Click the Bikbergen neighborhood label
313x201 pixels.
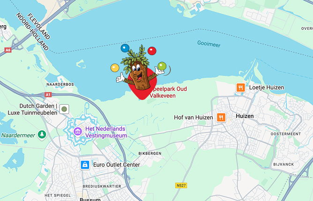click(150, 153)
